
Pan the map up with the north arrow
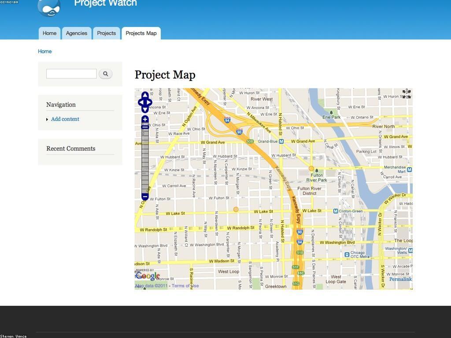[x=145, y=95]
